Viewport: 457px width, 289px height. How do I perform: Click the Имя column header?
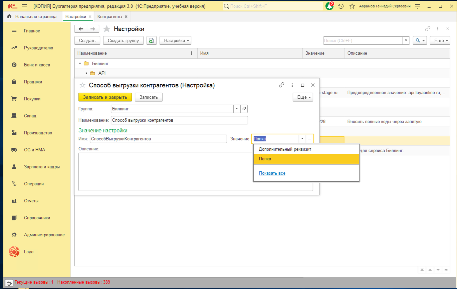point(250,53)
